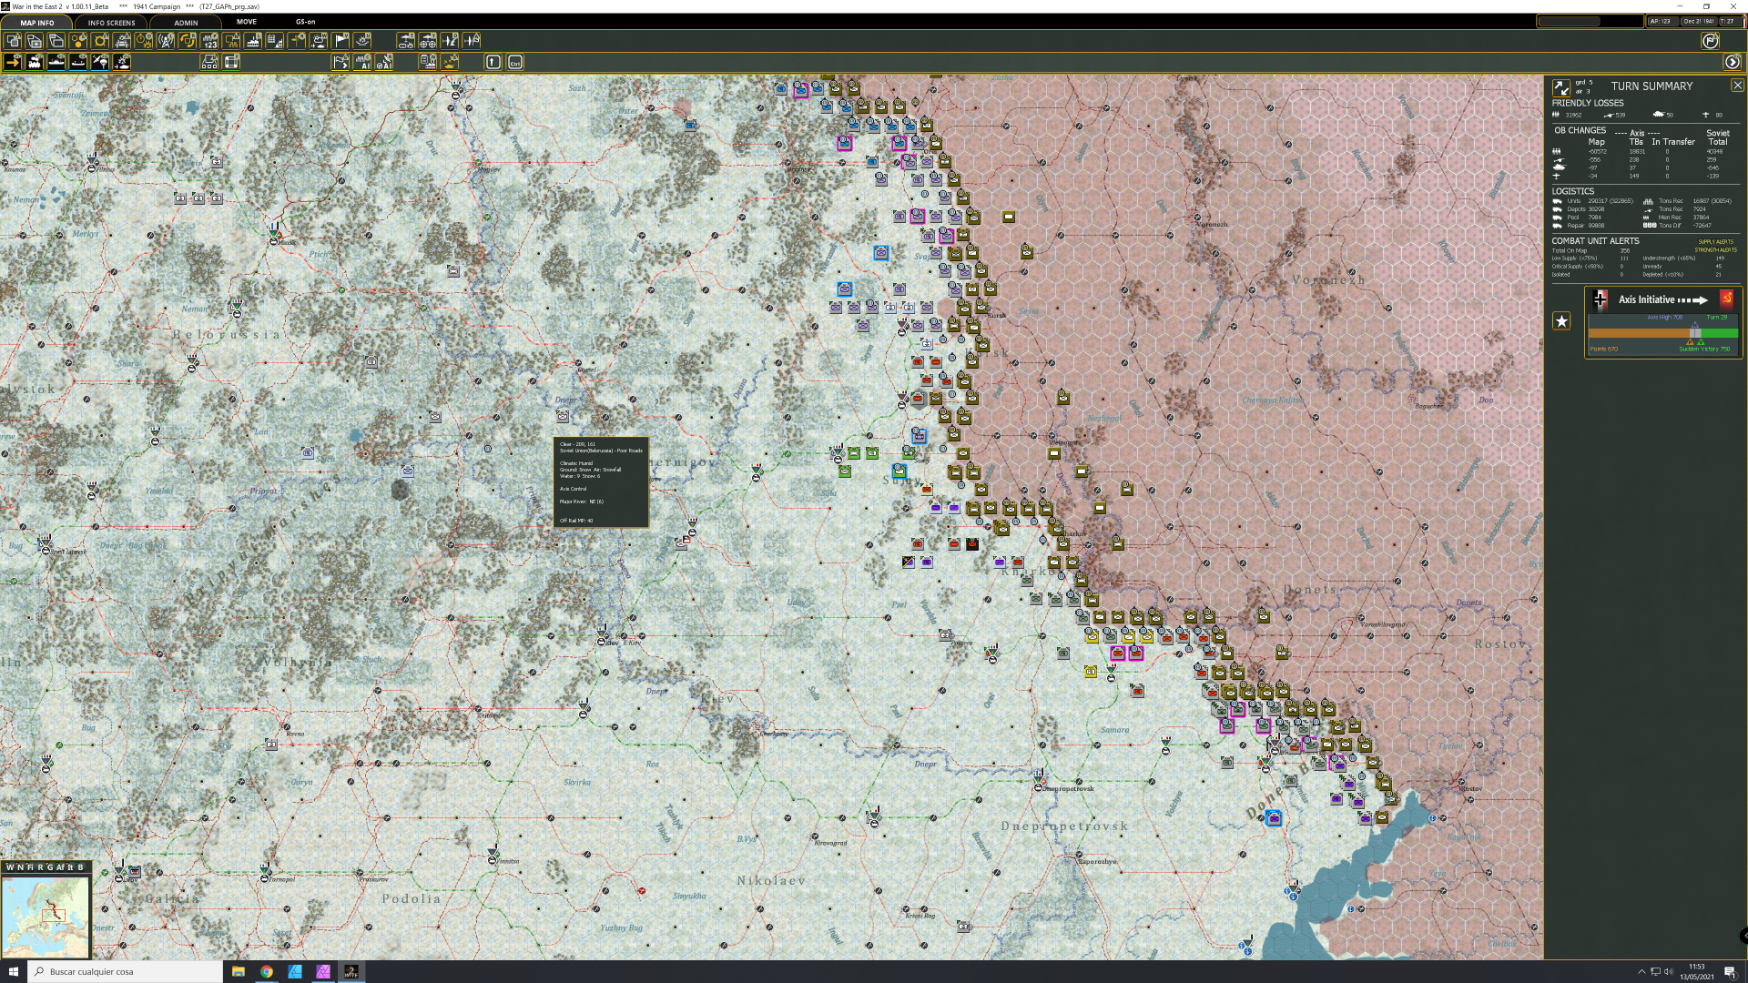Click the Soviet flag icon in the initiative panel
This screenshot has height=983, width=1748.
click(1726, 299)
